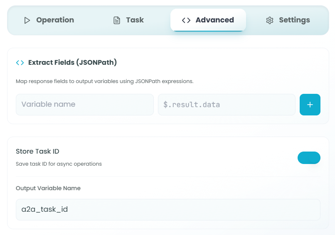Click the Store Task ID toggle knob

pyautogui.click(x=315, y=158)
